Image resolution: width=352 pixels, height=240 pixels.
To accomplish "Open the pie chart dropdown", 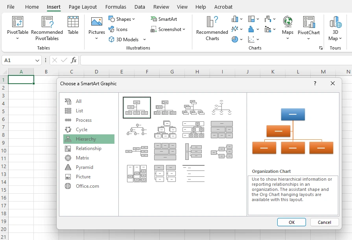I will coord(241,39).
